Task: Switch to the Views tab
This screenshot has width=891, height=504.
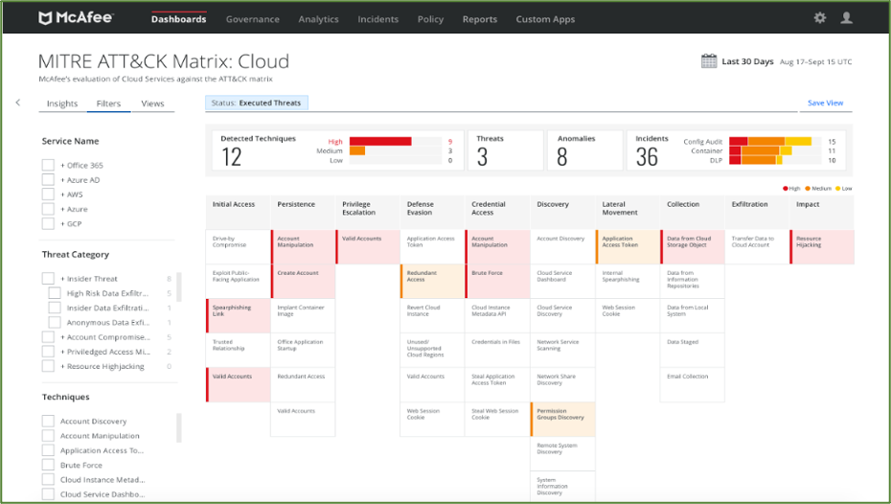Action: click(152, 103)
